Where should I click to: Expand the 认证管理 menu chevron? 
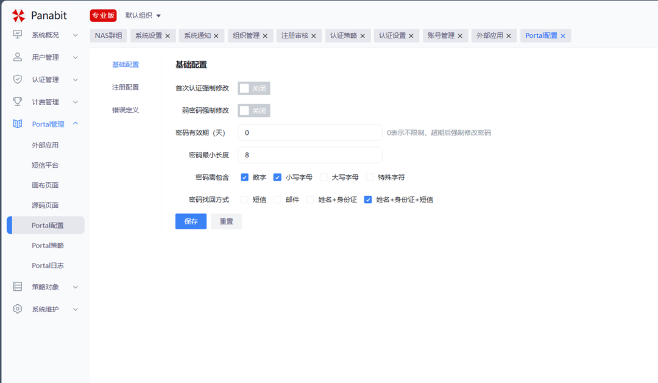76,80
